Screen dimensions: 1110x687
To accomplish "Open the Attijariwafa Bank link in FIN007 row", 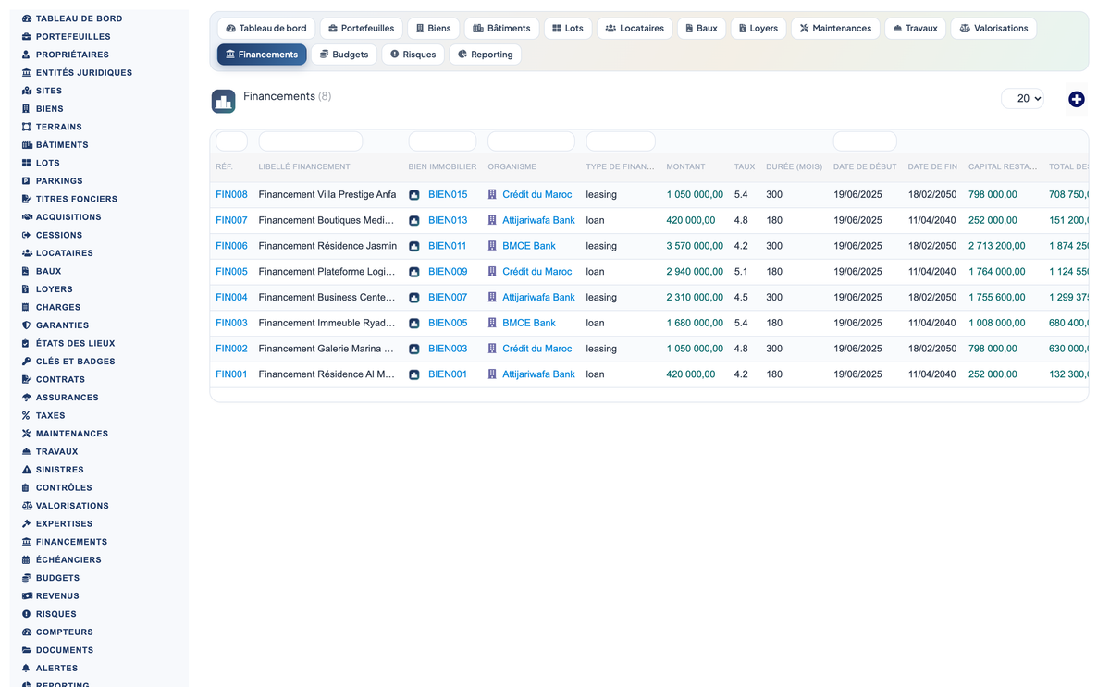I will tap(538, 221).
